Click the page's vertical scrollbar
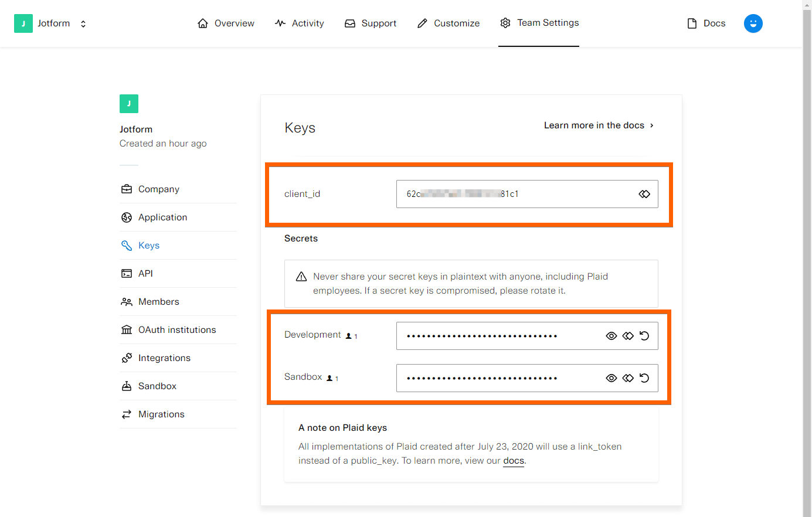 pyautogui.click(x=807, y=258)
